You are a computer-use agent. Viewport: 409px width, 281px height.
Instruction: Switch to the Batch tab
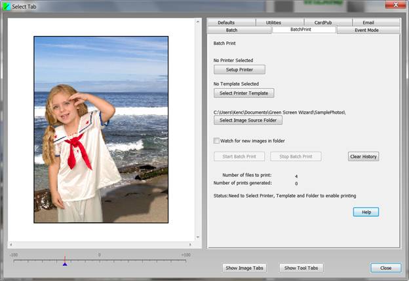coord(231,30)
